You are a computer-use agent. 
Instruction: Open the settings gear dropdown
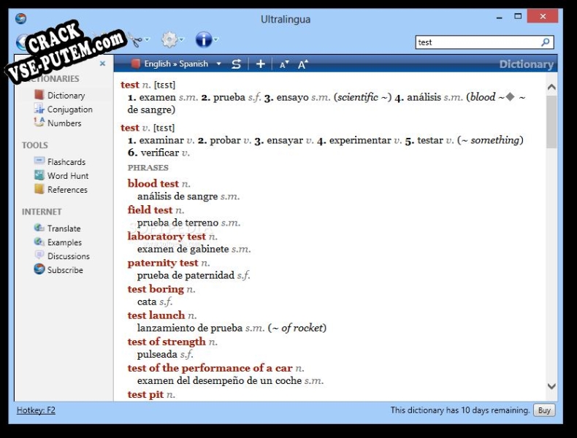(x=172, y=39)
